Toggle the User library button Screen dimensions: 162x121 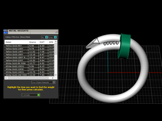tap(53, 37)
